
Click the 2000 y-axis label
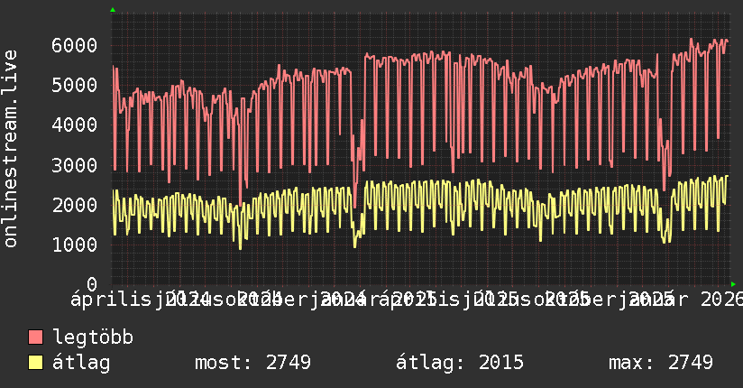click(75, 205)
